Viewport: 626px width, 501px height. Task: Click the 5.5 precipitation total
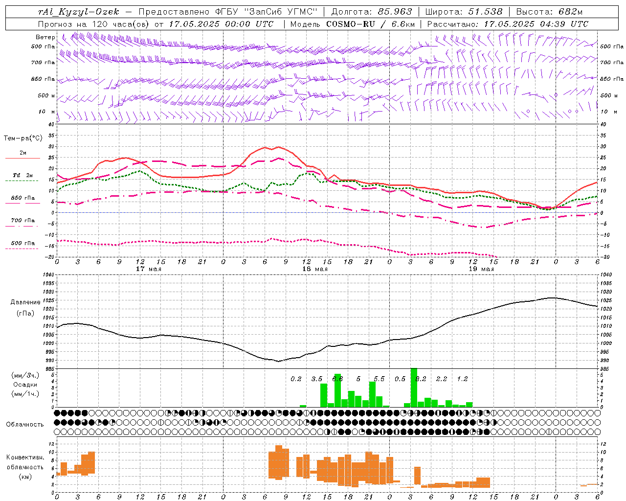tap(379, 379)
